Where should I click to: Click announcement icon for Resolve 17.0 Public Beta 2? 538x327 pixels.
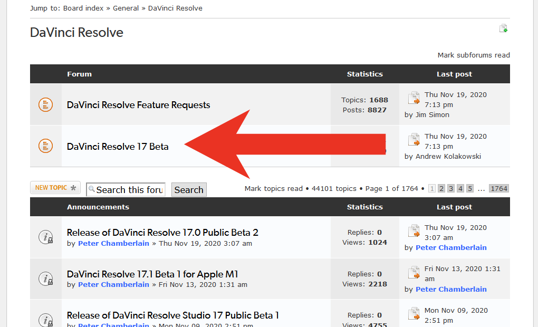pos(46,237)
